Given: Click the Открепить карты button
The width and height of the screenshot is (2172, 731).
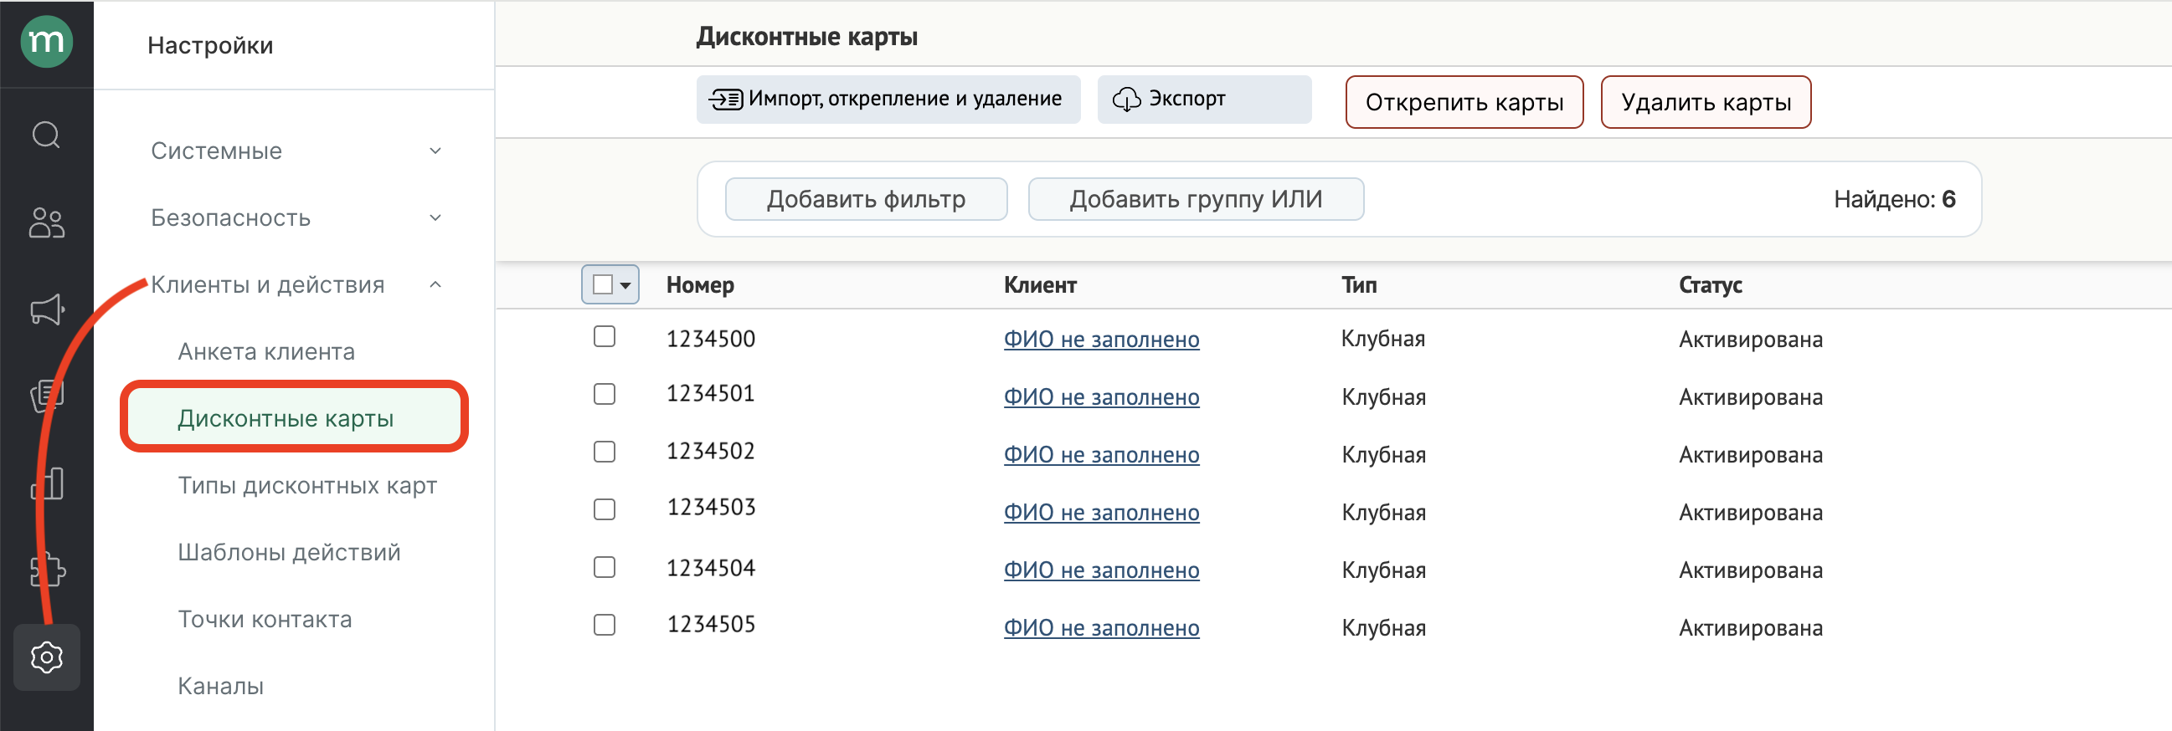Looking at the screenshot, I should [1464, 102].
